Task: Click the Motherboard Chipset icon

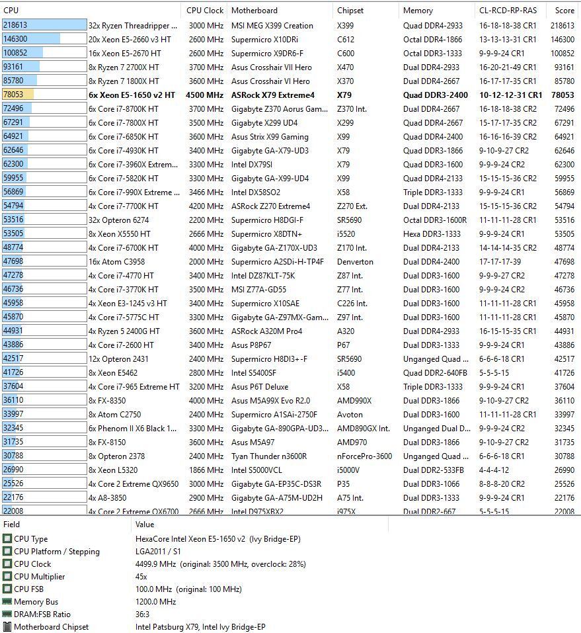Action: 7,627
